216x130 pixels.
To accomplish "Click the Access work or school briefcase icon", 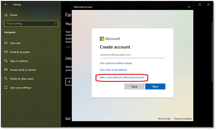I will (x=6, y=70).
